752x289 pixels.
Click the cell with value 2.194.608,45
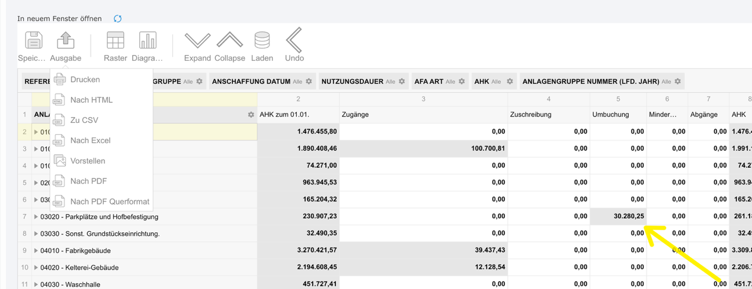click(298, 267)
